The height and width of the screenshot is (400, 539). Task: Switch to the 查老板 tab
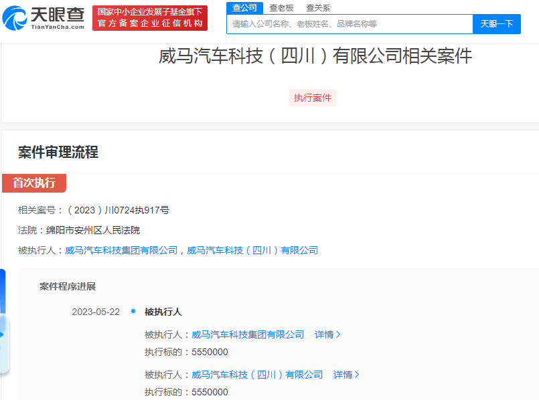point(281,7)
